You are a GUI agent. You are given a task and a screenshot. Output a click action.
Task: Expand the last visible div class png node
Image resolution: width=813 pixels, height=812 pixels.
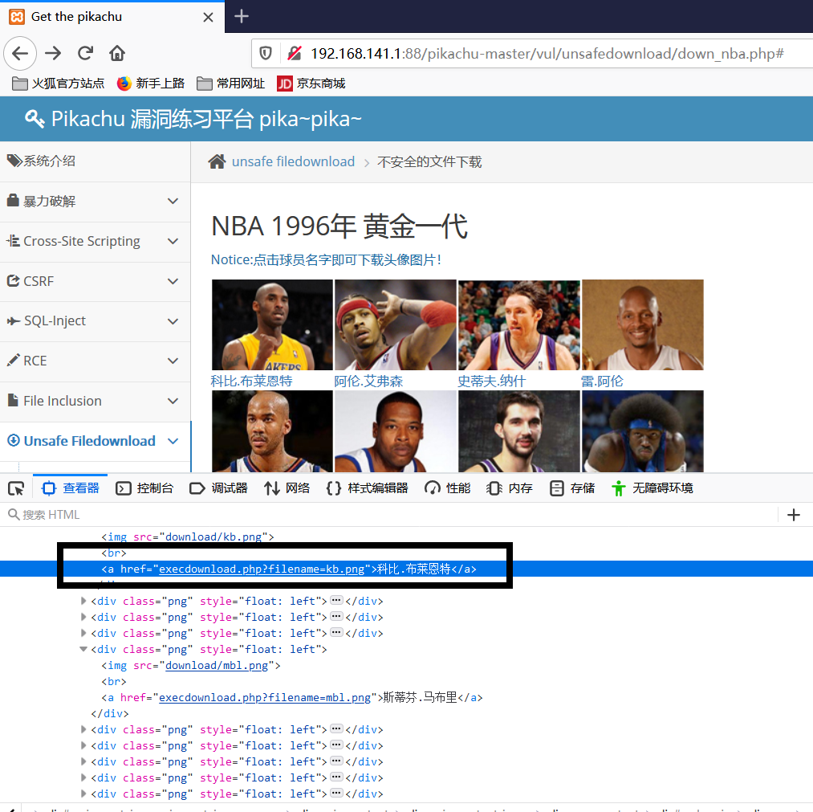[83, 794]
